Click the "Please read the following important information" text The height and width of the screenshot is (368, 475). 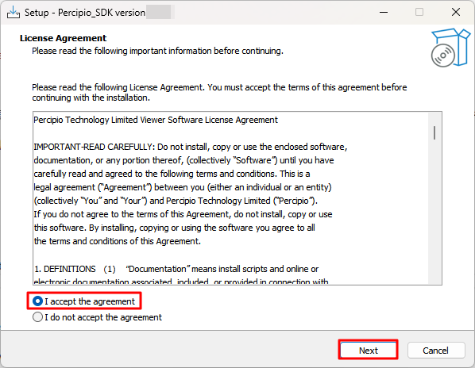(157, 51)
